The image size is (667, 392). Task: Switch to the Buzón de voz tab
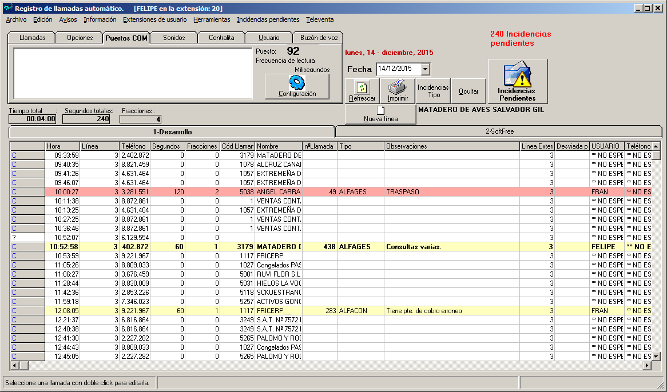pyautogui.click(x=318, y=38)
